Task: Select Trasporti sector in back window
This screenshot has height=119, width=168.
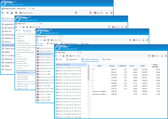Action: 7,70
